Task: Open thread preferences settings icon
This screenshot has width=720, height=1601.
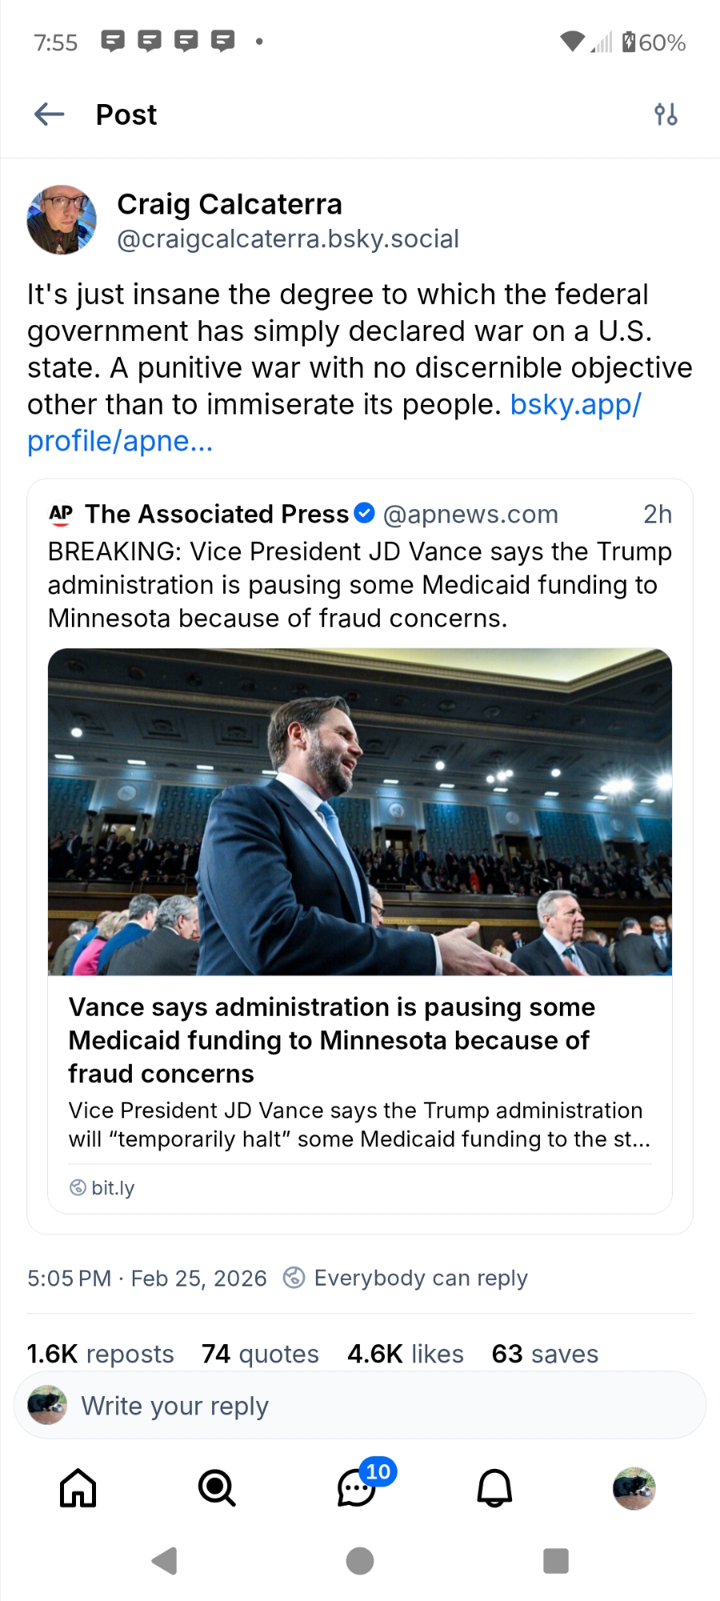Action: point(666,114)
